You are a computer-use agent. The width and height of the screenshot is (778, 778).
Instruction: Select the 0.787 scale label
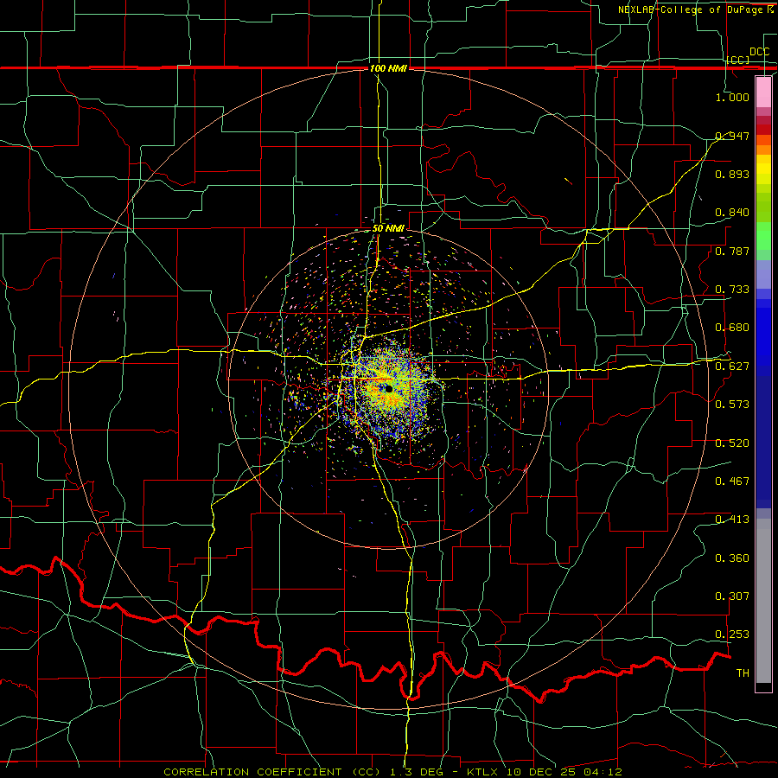(732, 251)
